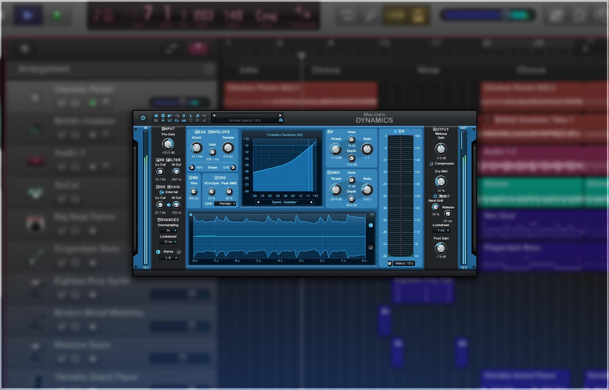Click the Hard-Soft limit knob

(435, 207)
